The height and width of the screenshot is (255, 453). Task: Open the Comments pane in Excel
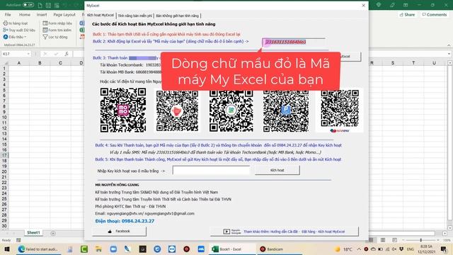click(434, 14)
